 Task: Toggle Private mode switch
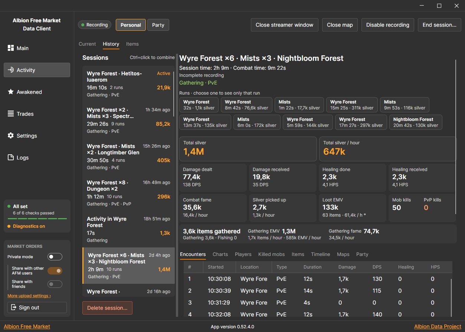pyautogui.click(x=55, y=257)
